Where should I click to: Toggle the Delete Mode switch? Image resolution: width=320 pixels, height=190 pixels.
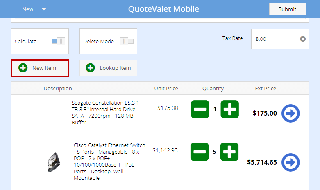point(127,41)
